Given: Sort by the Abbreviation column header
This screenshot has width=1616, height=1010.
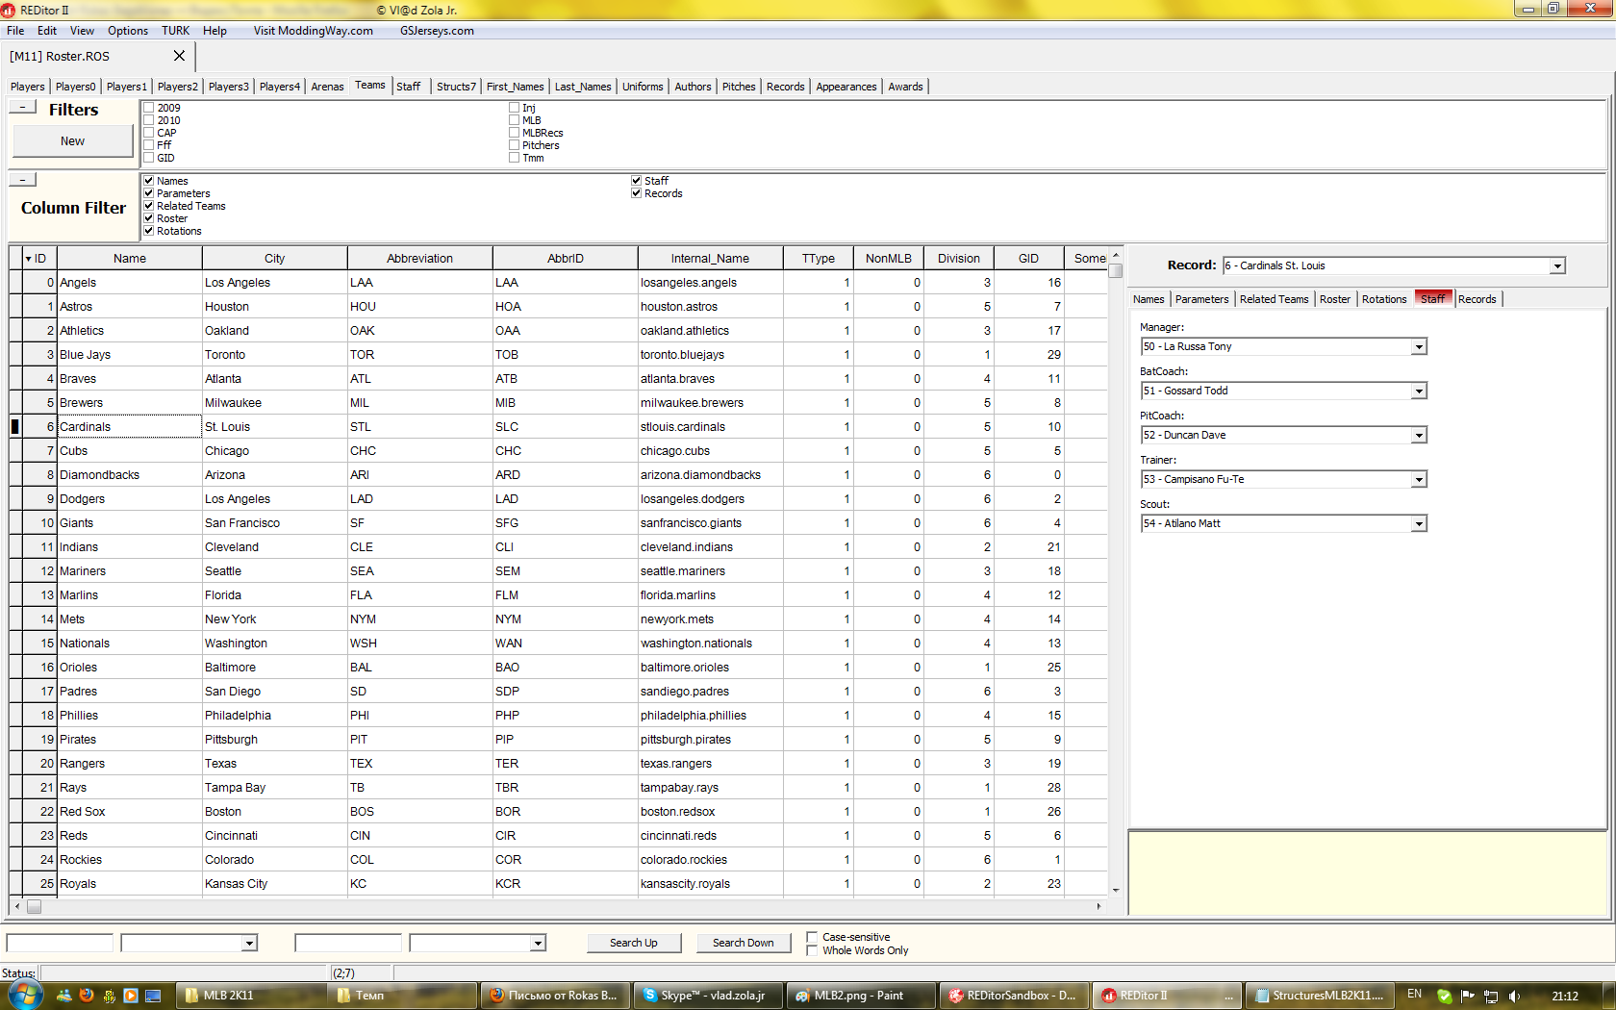Looking at the screenshot, I should 419,259.
